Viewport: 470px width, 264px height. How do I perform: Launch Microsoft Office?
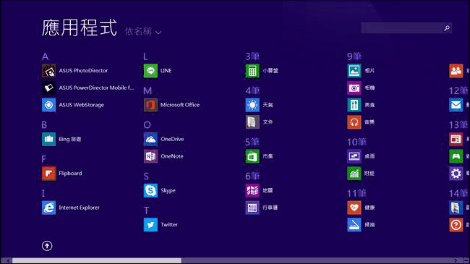coord(171,105)
